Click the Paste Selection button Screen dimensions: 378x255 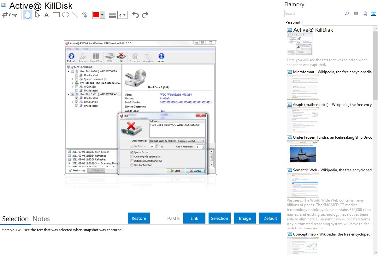pos(219,218)
